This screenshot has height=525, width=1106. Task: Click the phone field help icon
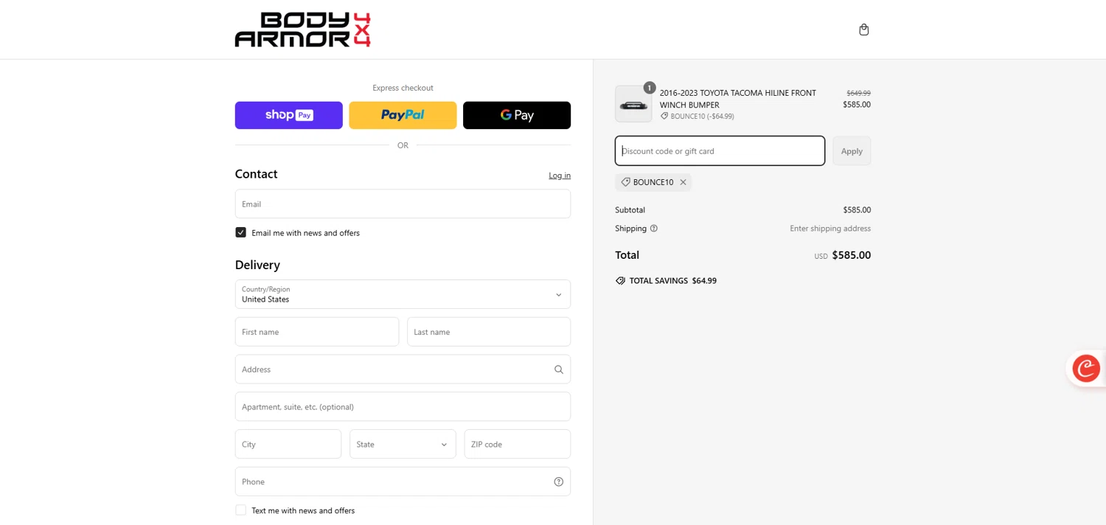[558, 481]
